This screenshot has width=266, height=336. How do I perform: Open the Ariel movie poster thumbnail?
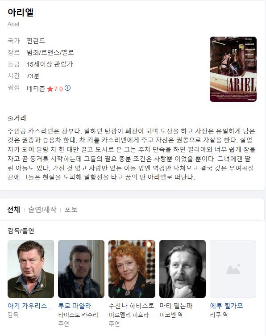(233, 69)
